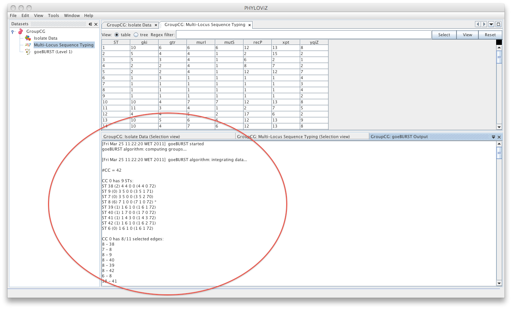The height and width of the screenshot is (309, 512).
Task: Click the Multi-Locus Sequence Typing tree icon
Action: 28,45
